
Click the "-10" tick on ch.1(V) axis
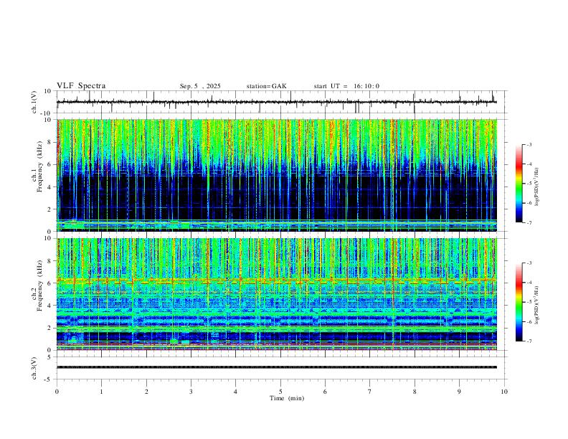(x=46, y=113)
